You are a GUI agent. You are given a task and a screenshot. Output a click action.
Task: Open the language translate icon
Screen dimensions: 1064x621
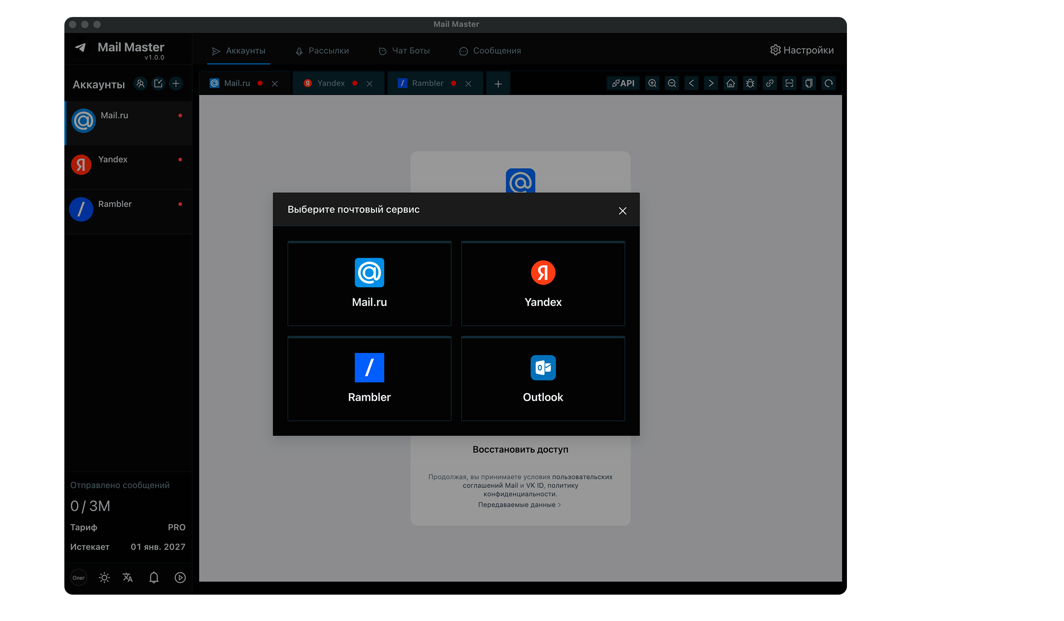pos(128,577)
